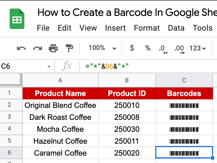This screenshot has width=217, height=163.
Task: Click the Product Name header cell
Action: pos(60,93)
